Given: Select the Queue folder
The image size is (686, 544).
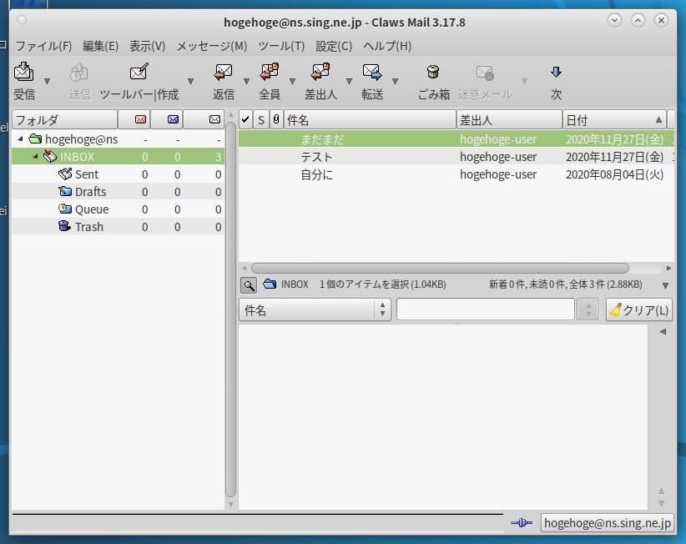Looking at the screenshot, I should pos(119,209).
